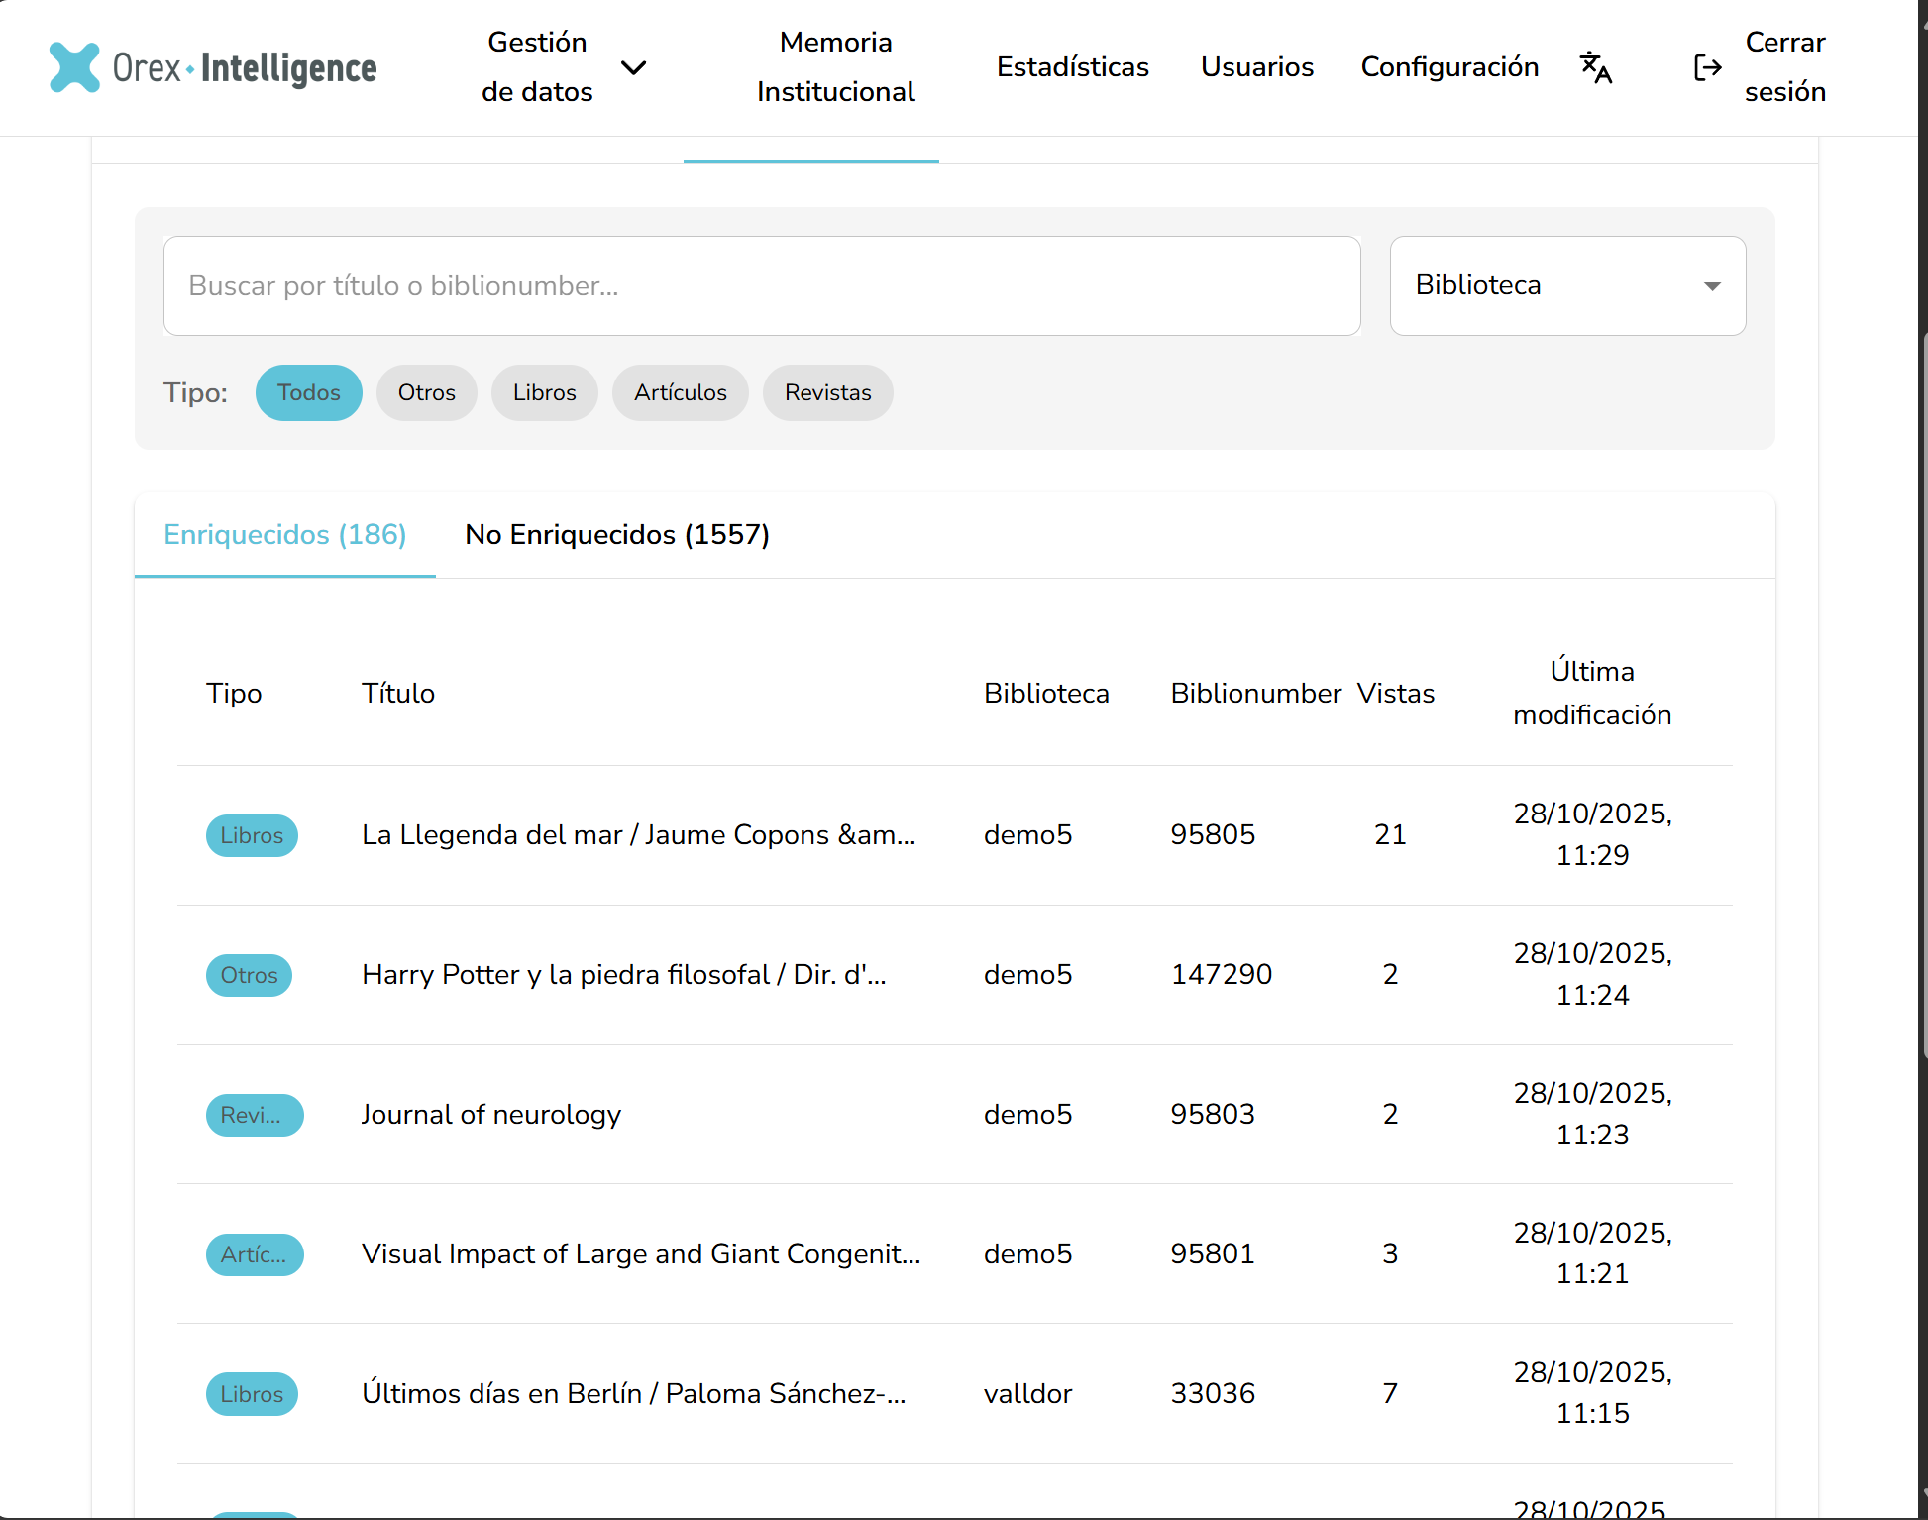Open Configuración page
1928x1520 pixels.
point(1448,67)
